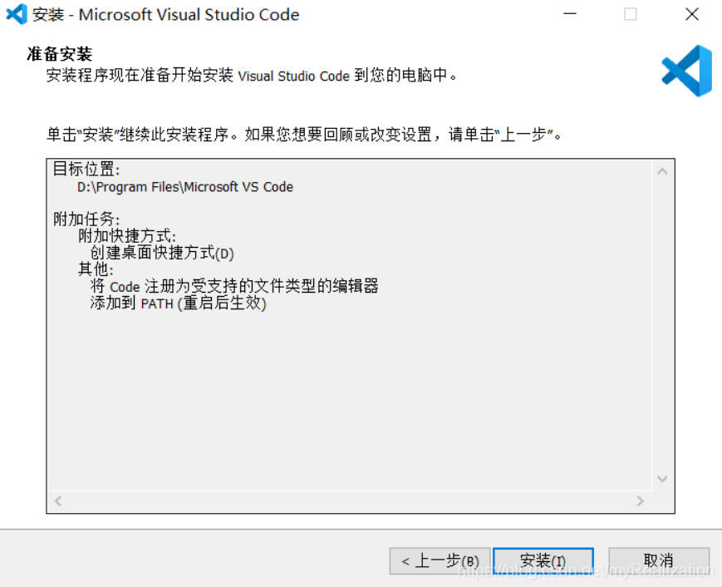Viewport: 722px width, 587px height.
Task: Click the scroll-down arrow of the summary box
Action: tap(663, 479)
